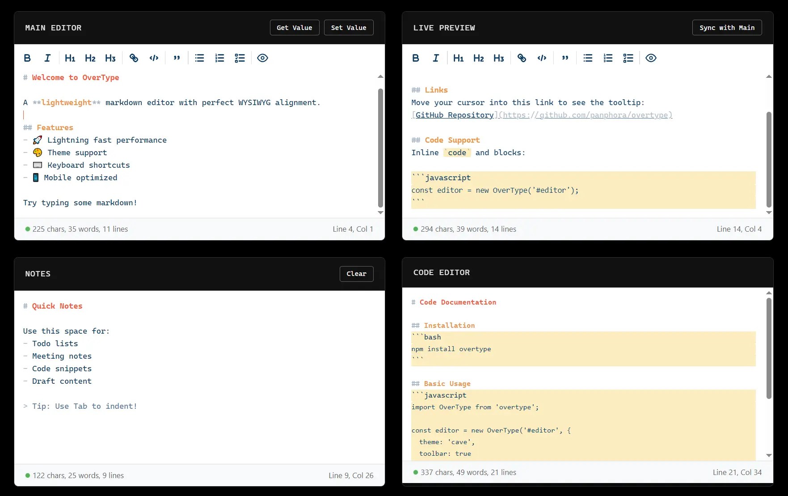The image size is (788, 496).
Task: Add blockquote in Main Editor
Action: click(177, 58)
